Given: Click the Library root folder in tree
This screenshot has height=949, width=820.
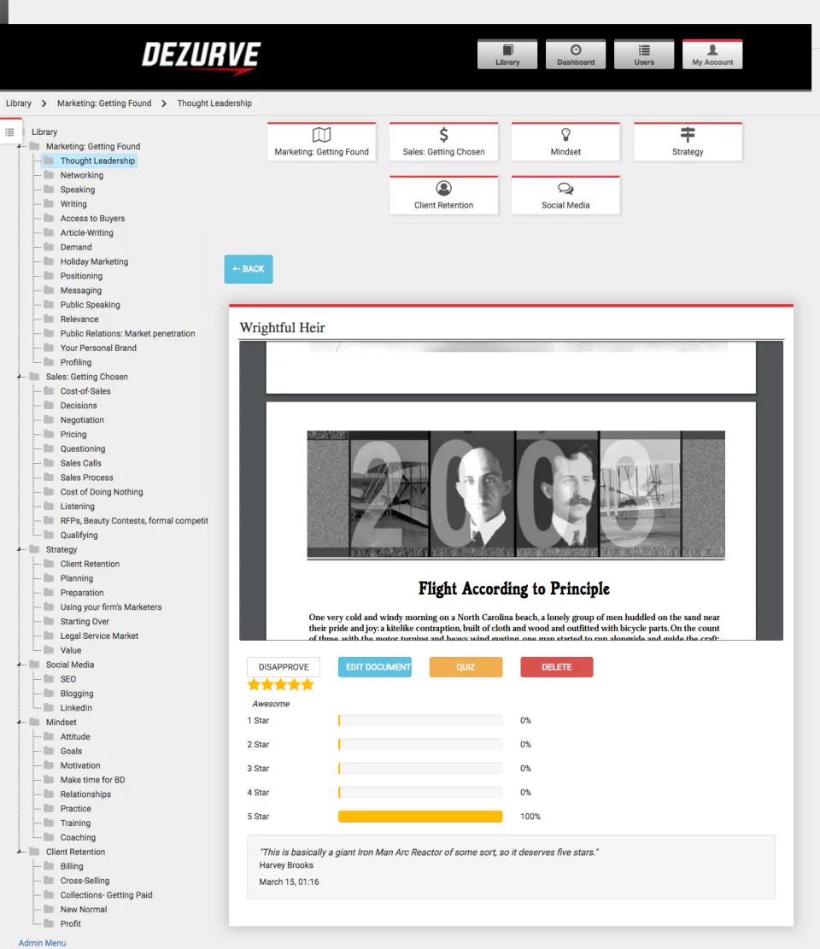Looking at the screenshot, I should pos(44,132).
